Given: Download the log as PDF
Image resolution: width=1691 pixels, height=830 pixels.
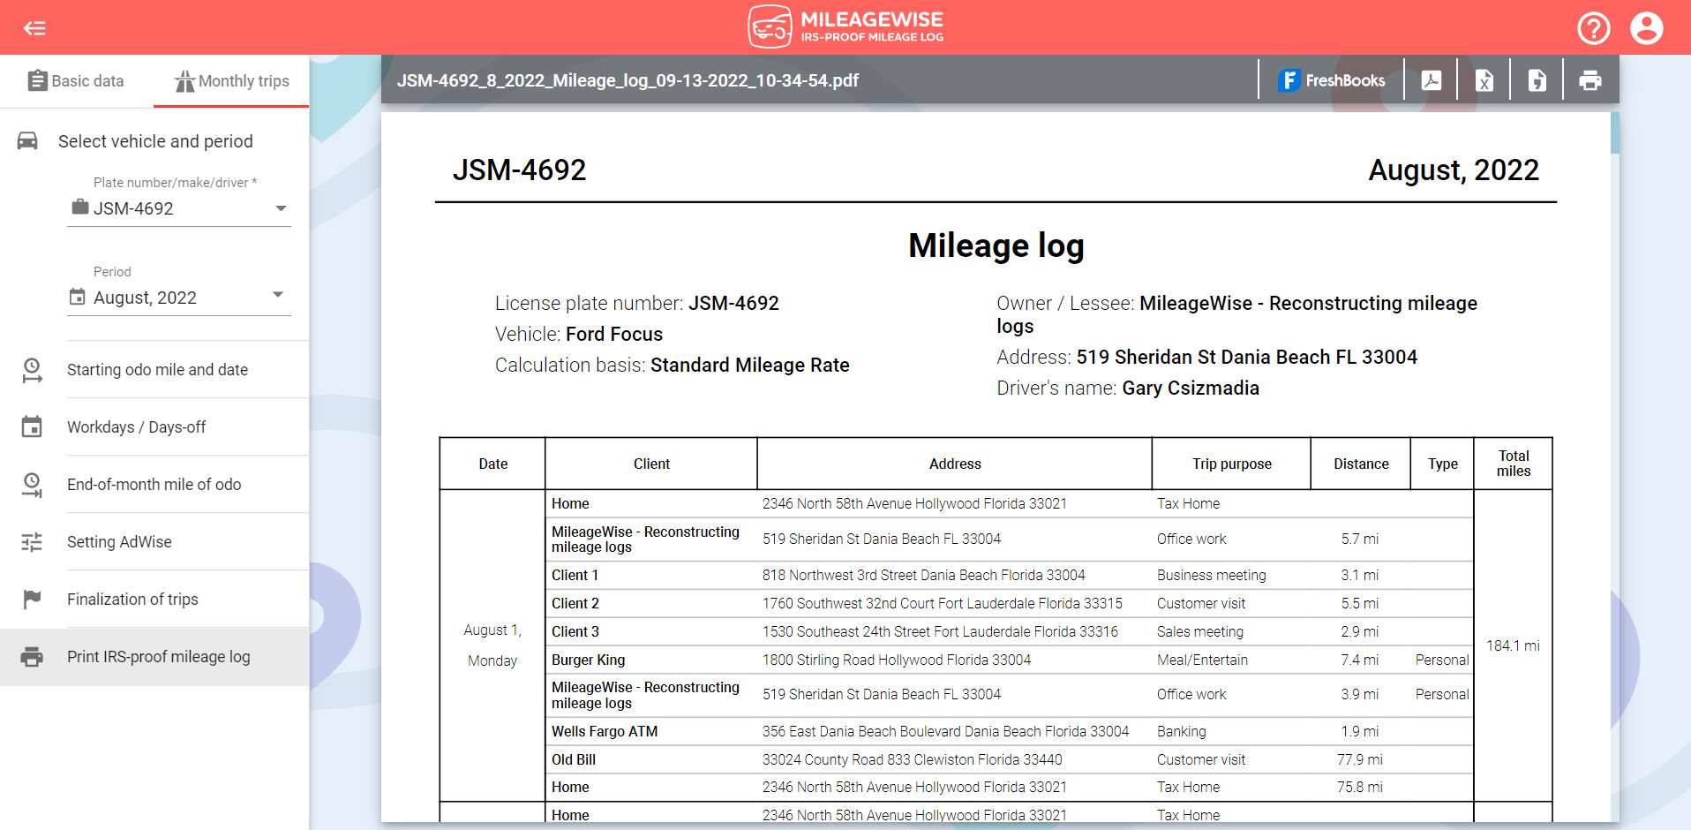Looking at the screenshot, I should [1432, 80].
